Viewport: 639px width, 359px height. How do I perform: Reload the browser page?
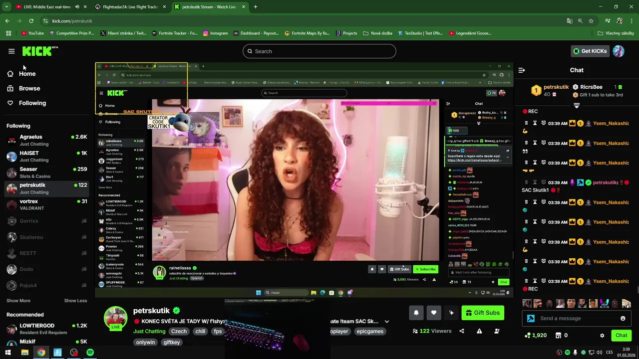coord(31,21)
